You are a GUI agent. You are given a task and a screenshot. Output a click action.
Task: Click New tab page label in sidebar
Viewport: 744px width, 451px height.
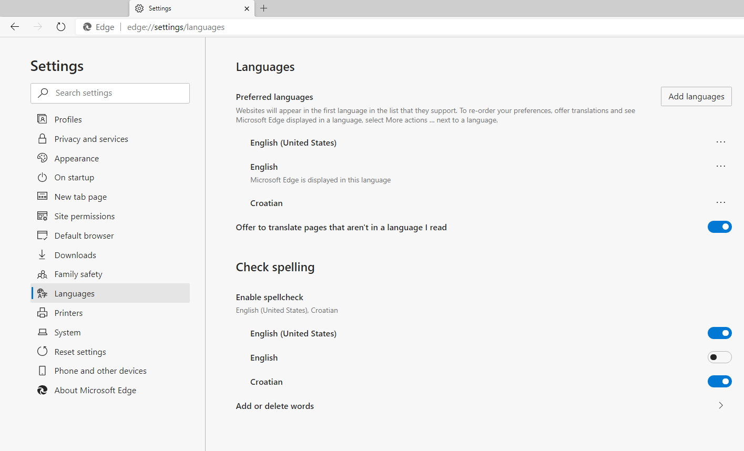[80, 197]
